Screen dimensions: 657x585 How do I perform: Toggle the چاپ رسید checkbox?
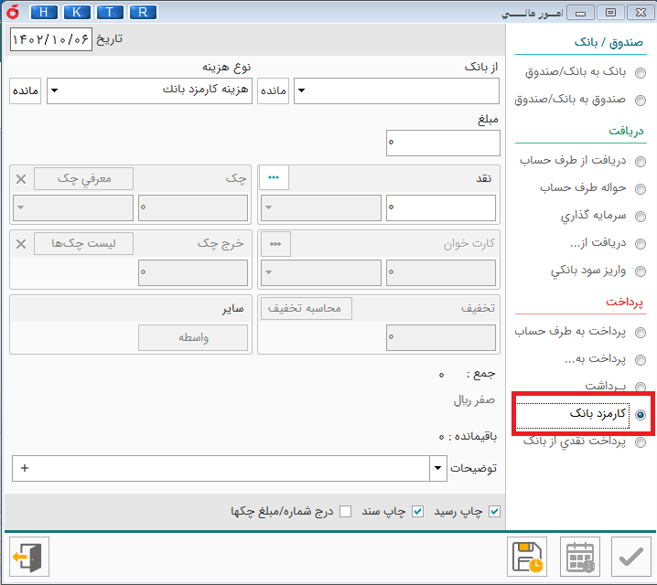pos(495,511)
